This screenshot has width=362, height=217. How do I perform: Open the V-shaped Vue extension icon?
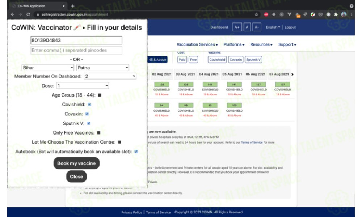pyautogui.click(x=289, y=14)
